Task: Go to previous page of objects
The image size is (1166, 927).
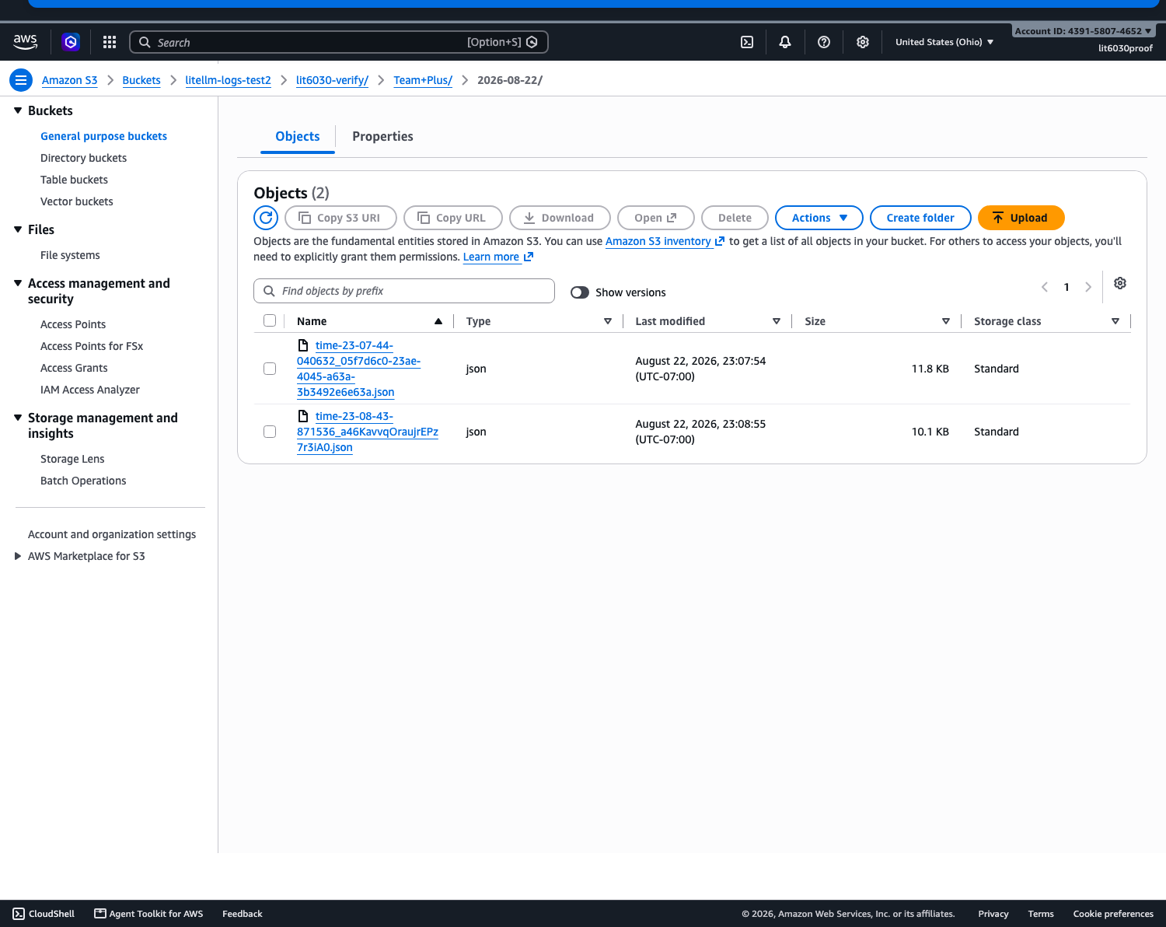Action: coord(1045,287)
